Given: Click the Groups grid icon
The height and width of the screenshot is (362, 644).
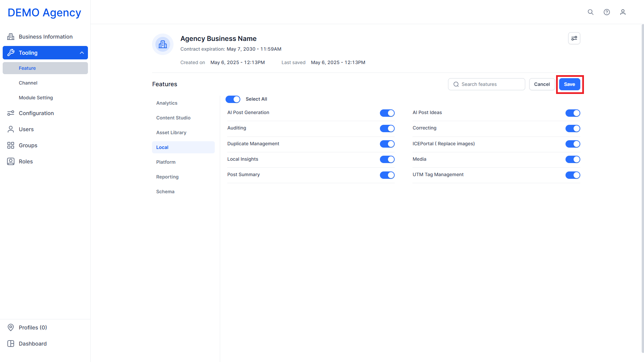Looking at the screenshot, I should point(11,145).
